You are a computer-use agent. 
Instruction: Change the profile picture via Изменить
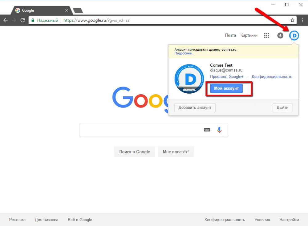[189, 90]
